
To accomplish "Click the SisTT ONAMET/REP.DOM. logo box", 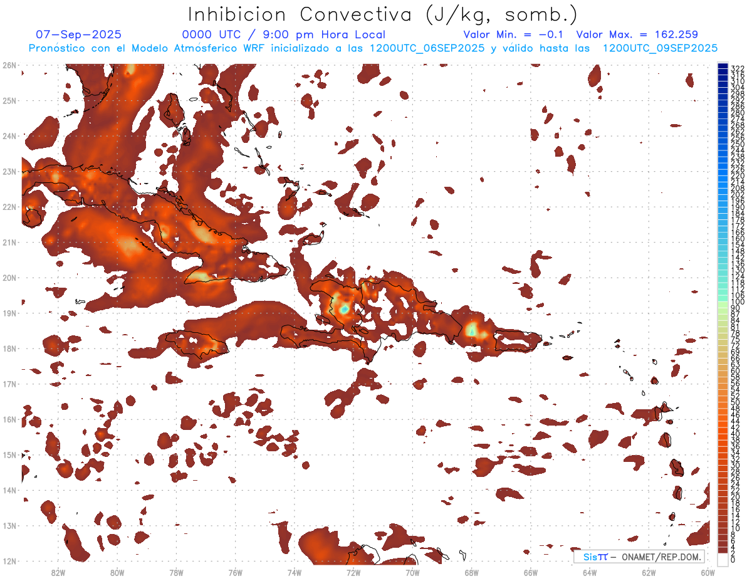I will [x=639, y=557].
